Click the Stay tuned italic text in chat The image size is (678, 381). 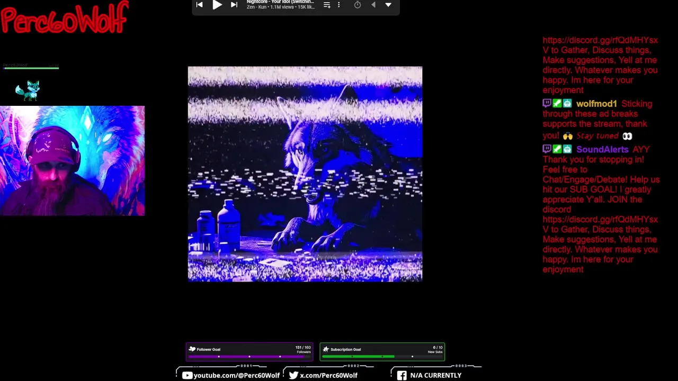click(597, 136)
